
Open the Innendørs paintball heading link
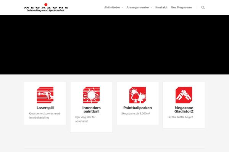click(92, 109)
